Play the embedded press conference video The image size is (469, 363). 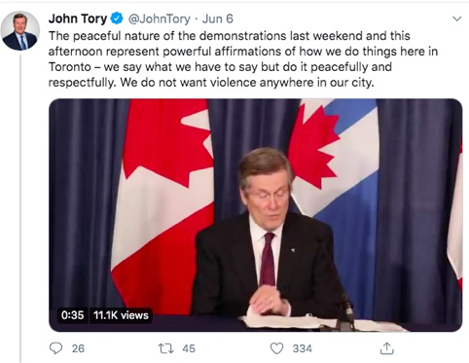pyautogui.click(x=255, y=215)
